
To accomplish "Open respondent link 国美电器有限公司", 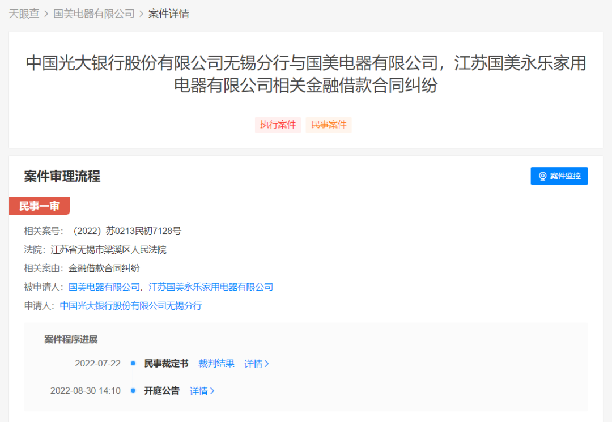I will (104, 287).
